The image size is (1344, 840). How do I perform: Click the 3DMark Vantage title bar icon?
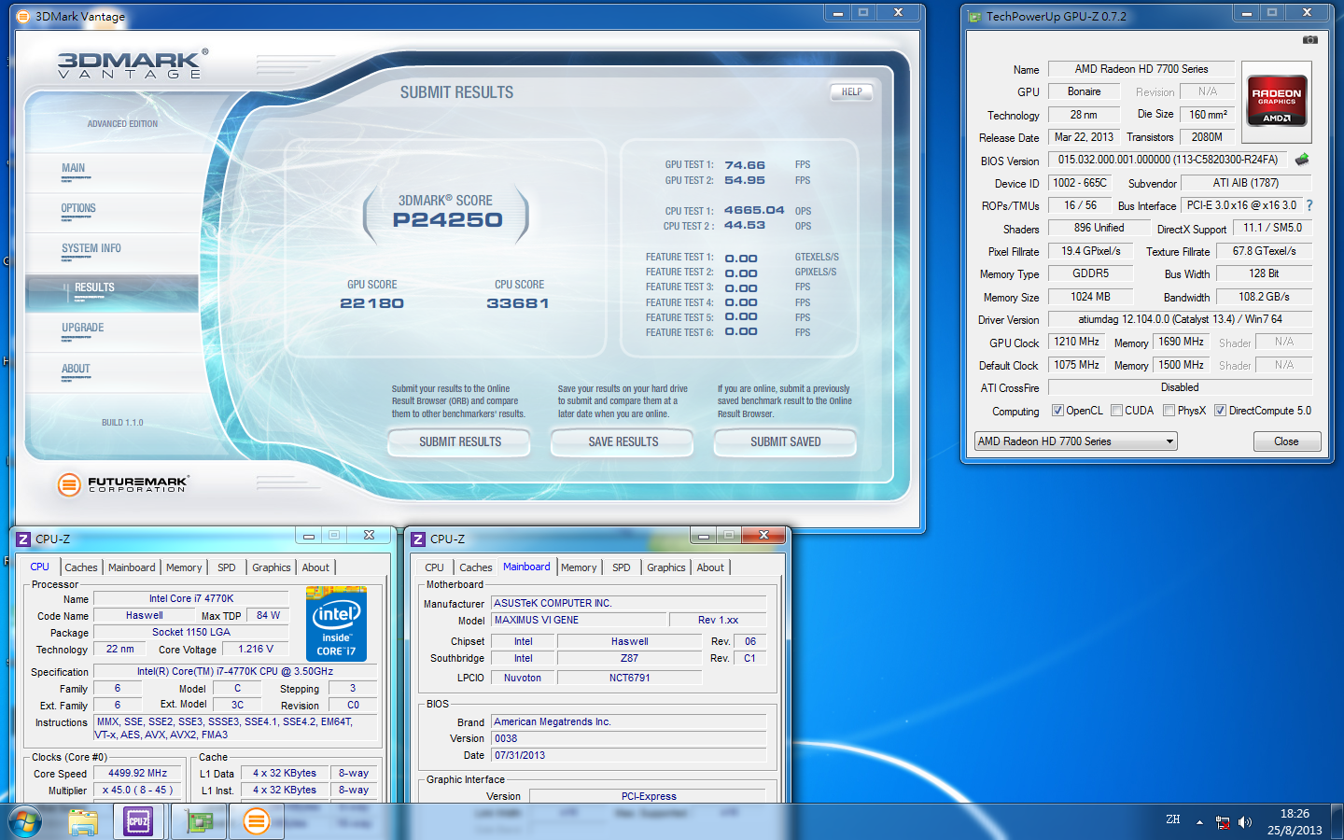pyautogui.click(x=23, y=16)
